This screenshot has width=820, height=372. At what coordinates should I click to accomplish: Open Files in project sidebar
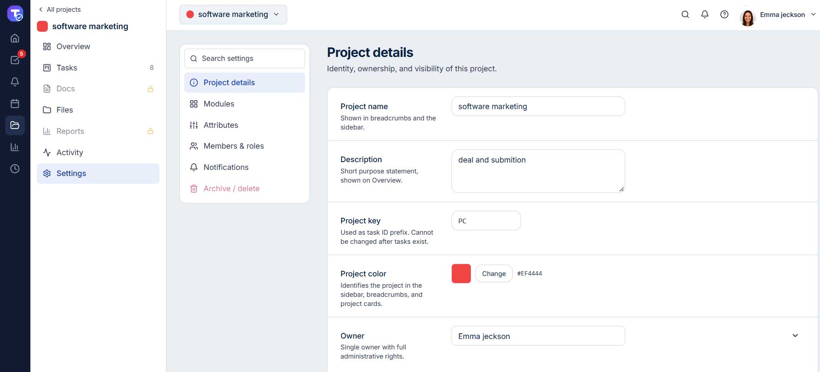pos(98,110)
